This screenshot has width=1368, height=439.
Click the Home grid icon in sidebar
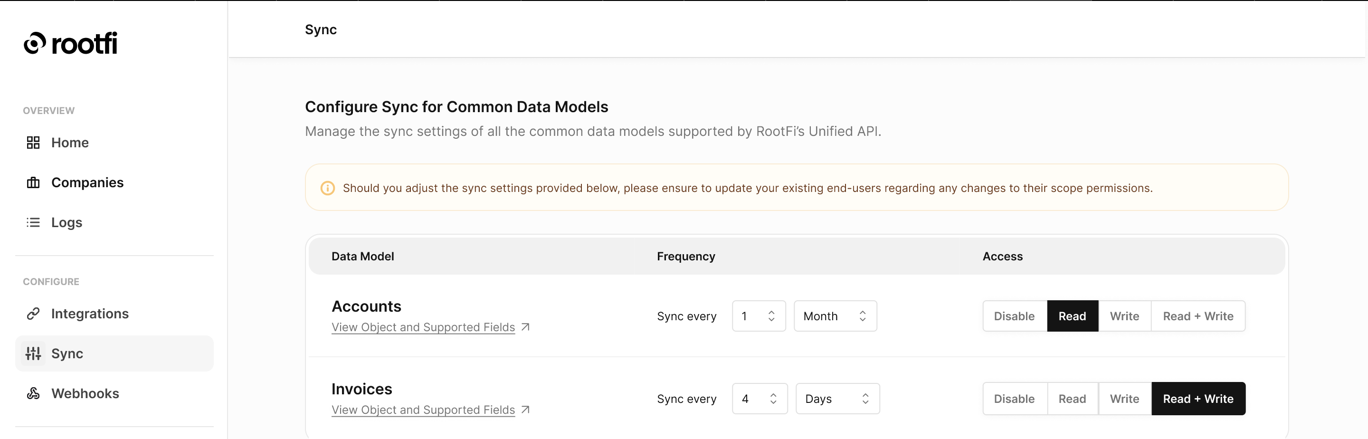[x=33, y=143]
